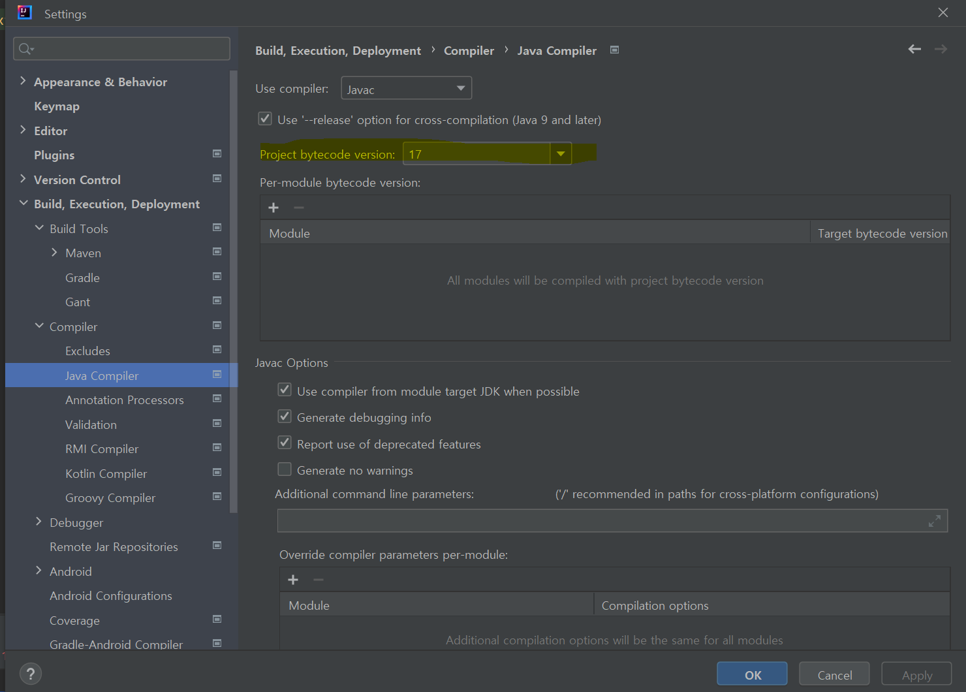Click the search magnifier in settings search
This screenshot has height=692, width=966.
click(25, 48)
